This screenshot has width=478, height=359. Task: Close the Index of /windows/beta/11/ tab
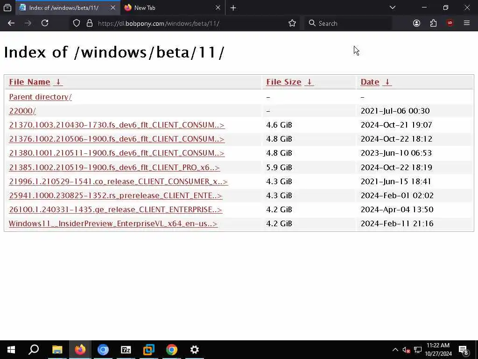(113, 7)
